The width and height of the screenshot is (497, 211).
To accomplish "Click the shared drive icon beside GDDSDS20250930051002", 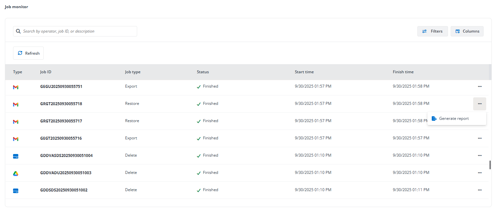I will (15, 191).
